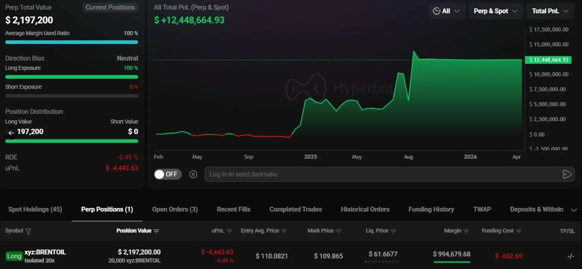Image resolution: width=582 pixels, height=269 pixels.
Task: Click the Perp Total Value $ 2,197,200 amount
Action: pos(29,20)
